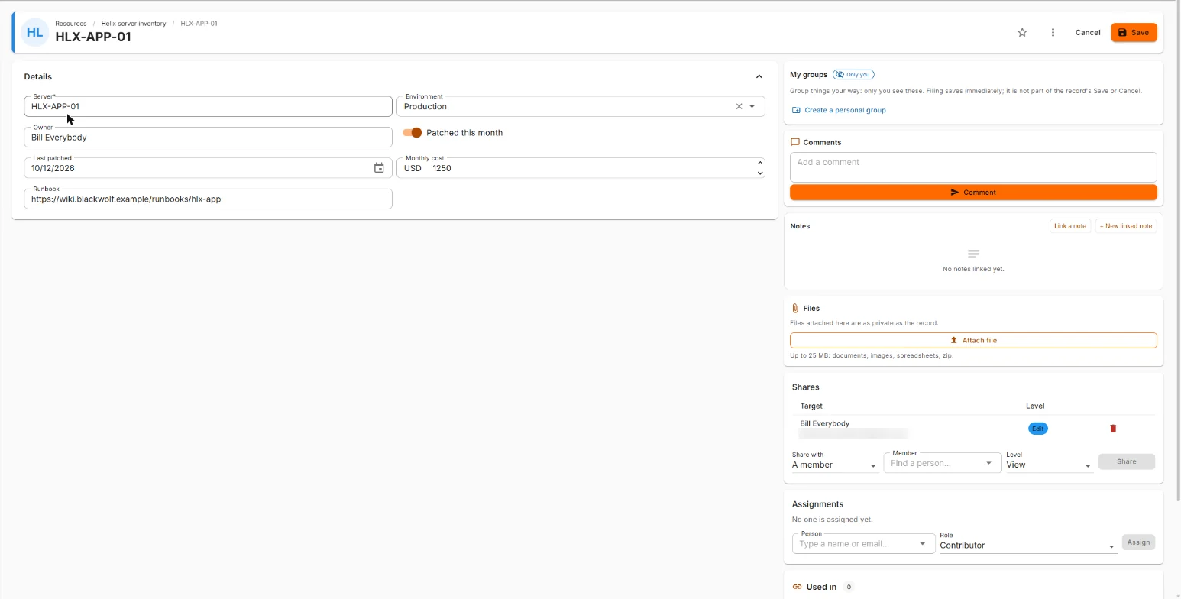
Task: Increase the Monthly cost value
Action: (760, 163)
